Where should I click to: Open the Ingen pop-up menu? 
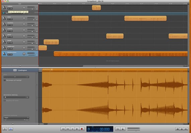(x=16, y=118)
